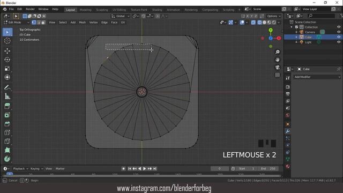The width and height of the screenshot is (343, 193).
Task: Select the Select Box tool
Action: click(8, 32)
